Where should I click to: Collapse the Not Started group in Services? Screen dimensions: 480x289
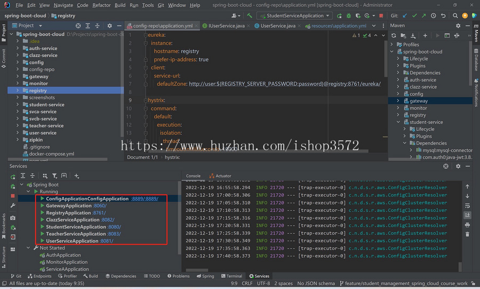click(28, 248)
